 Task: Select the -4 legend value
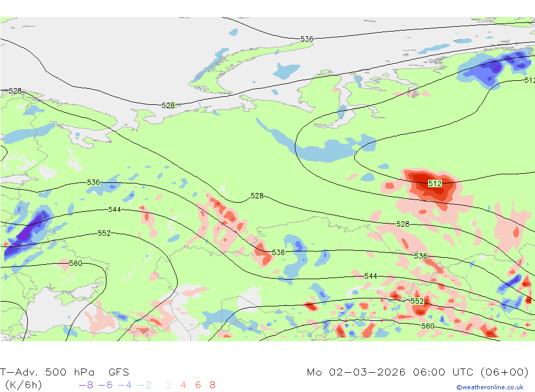point(125,385)
